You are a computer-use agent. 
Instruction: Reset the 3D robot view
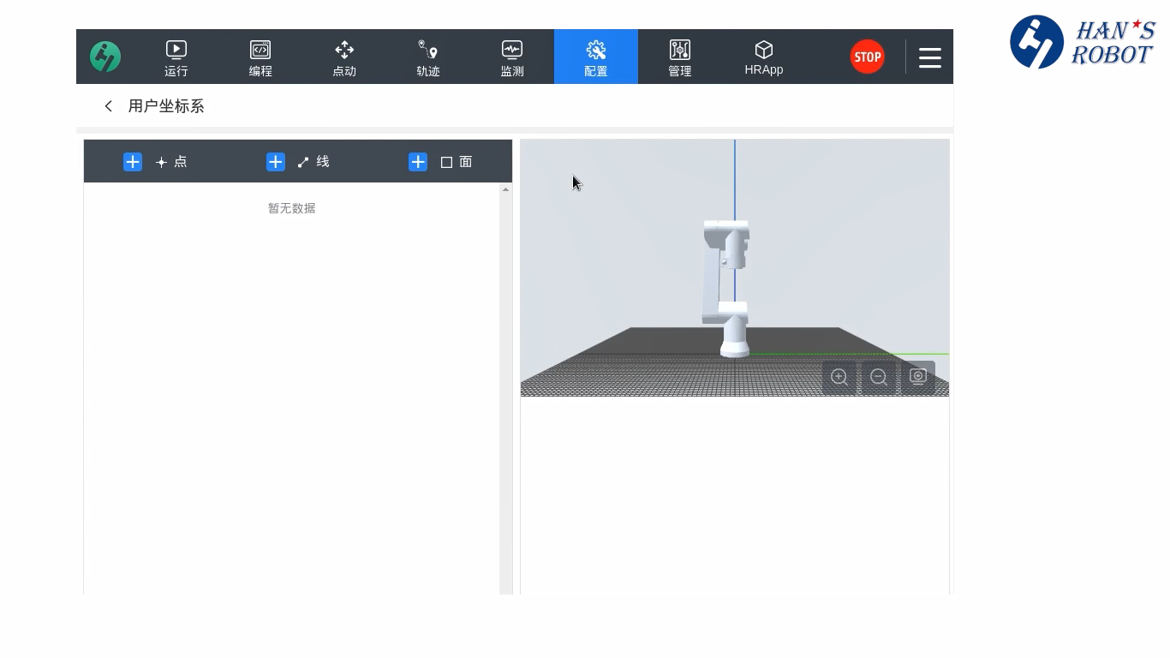(918, 377)
